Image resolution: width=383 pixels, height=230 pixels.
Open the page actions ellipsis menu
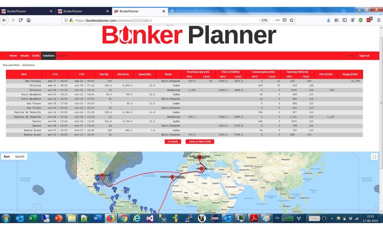click(x=278, y=20)
